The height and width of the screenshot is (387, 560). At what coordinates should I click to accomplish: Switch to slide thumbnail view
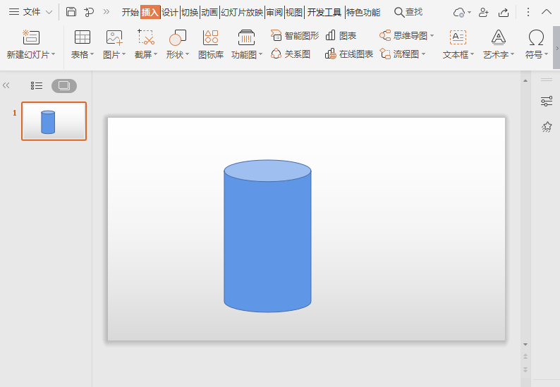[x=64, y=86]
